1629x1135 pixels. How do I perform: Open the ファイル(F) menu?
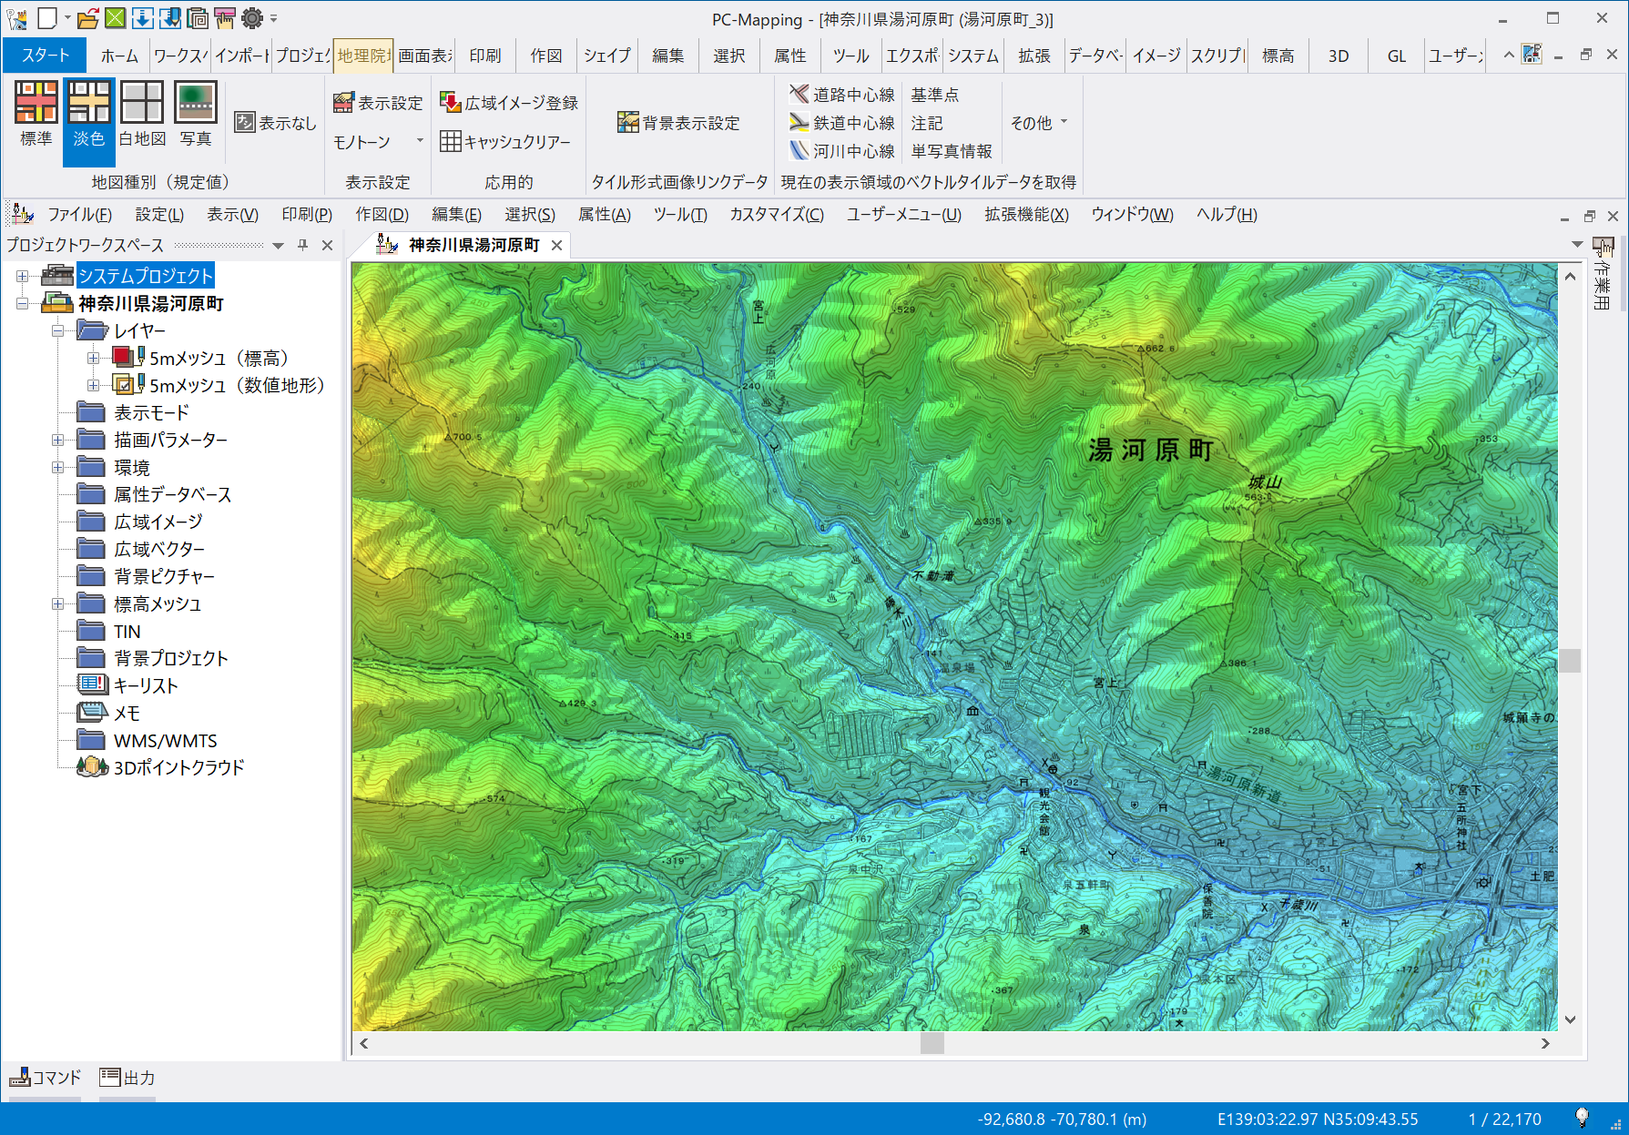pyautogui.click(x=80, y=214)
